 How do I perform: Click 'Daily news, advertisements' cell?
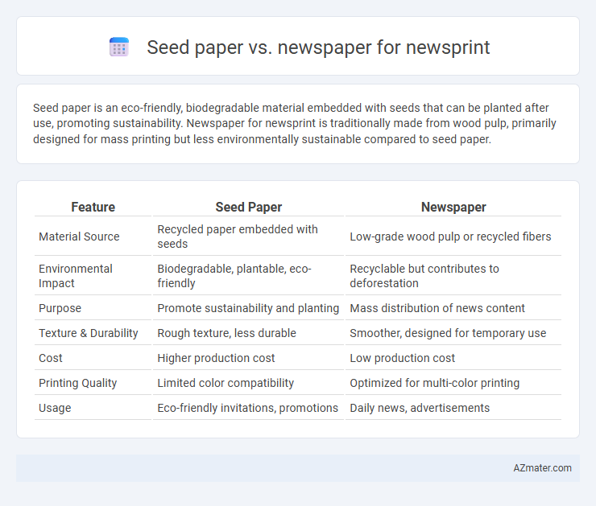(453, 408)
